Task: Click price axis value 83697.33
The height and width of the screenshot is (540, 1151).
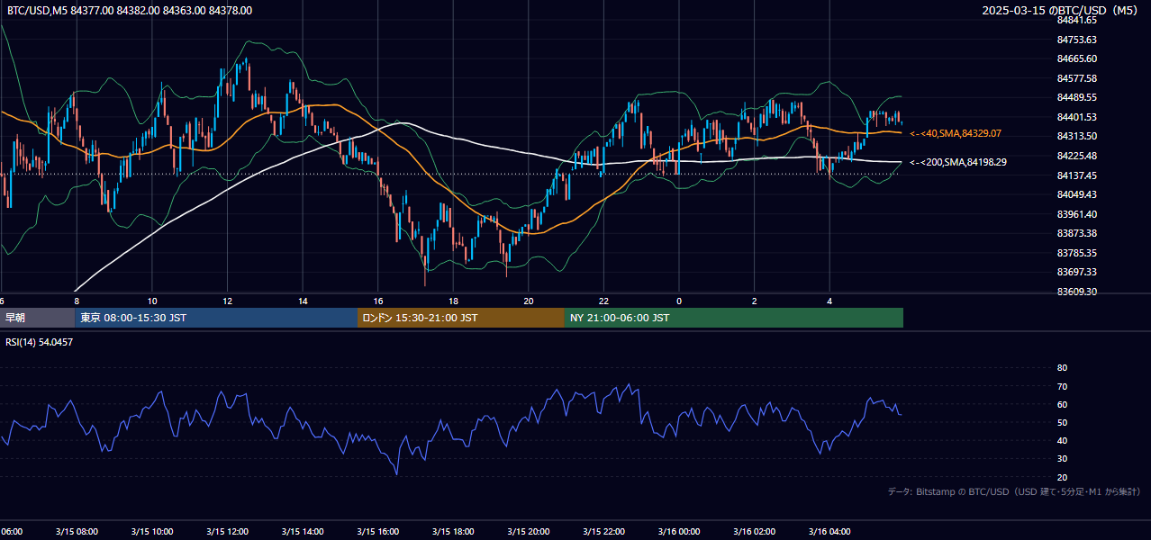Action: (x=1076, y=272)
